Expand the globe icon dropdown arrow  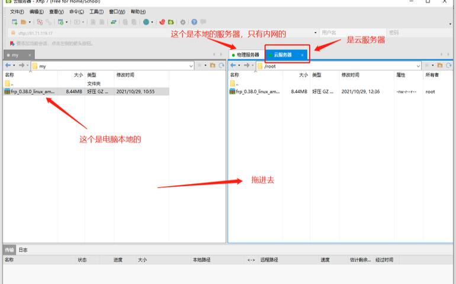[152, 22]
